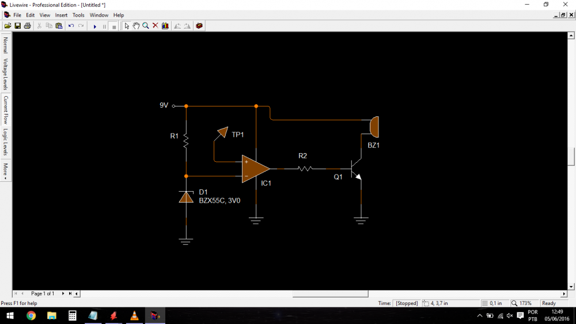Open the View menu

45,15
